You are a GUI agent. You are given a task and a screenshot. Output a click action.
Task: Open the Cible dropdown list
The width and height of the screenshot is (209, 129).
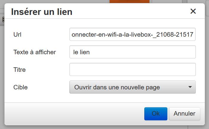[132, 87]
